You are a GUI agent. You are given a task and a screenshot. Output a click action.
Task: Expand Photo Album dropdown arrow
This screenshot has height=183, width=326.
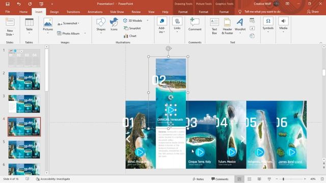pyautogui.click(x=85, y=34)
